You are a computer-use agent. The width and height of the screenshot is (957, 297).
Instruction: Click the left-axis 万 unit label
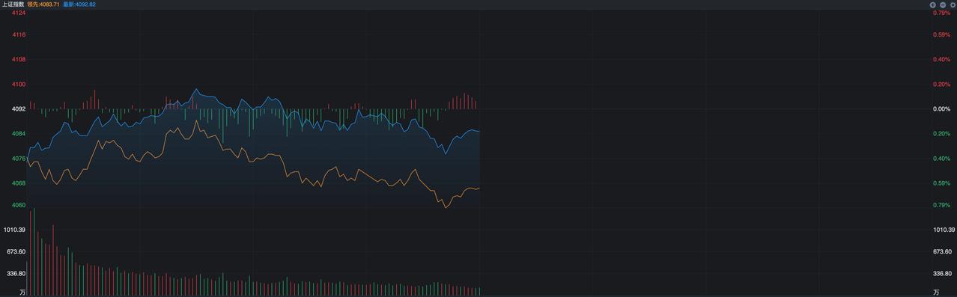(22, 292)
